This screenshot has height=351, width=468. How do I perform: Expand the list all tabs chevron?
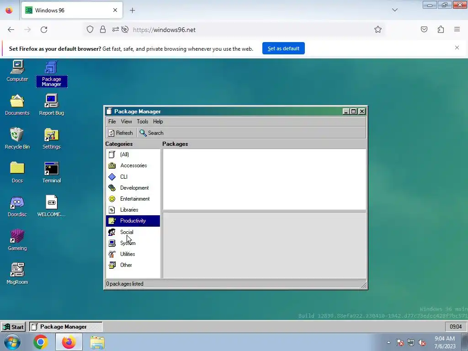pyautogui.click(x=394, y=10)
